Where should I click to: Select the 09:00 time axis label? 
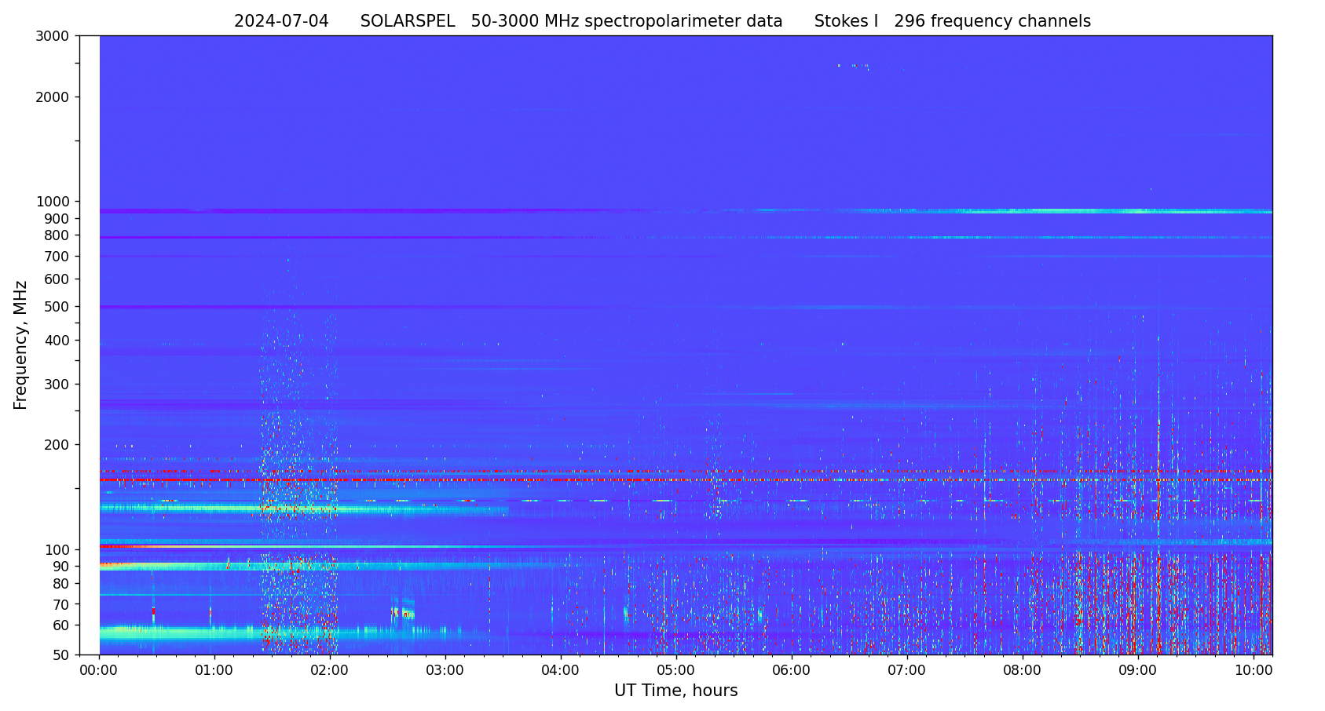(1137, 671)
